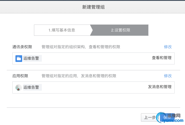Click 修改 link for 通讯录权限
This screenshot has width=185, height=125.
[x=168, y=47]
